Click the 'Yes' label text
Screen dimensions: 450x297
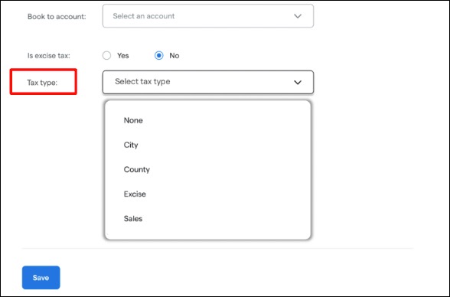point(122,56)
